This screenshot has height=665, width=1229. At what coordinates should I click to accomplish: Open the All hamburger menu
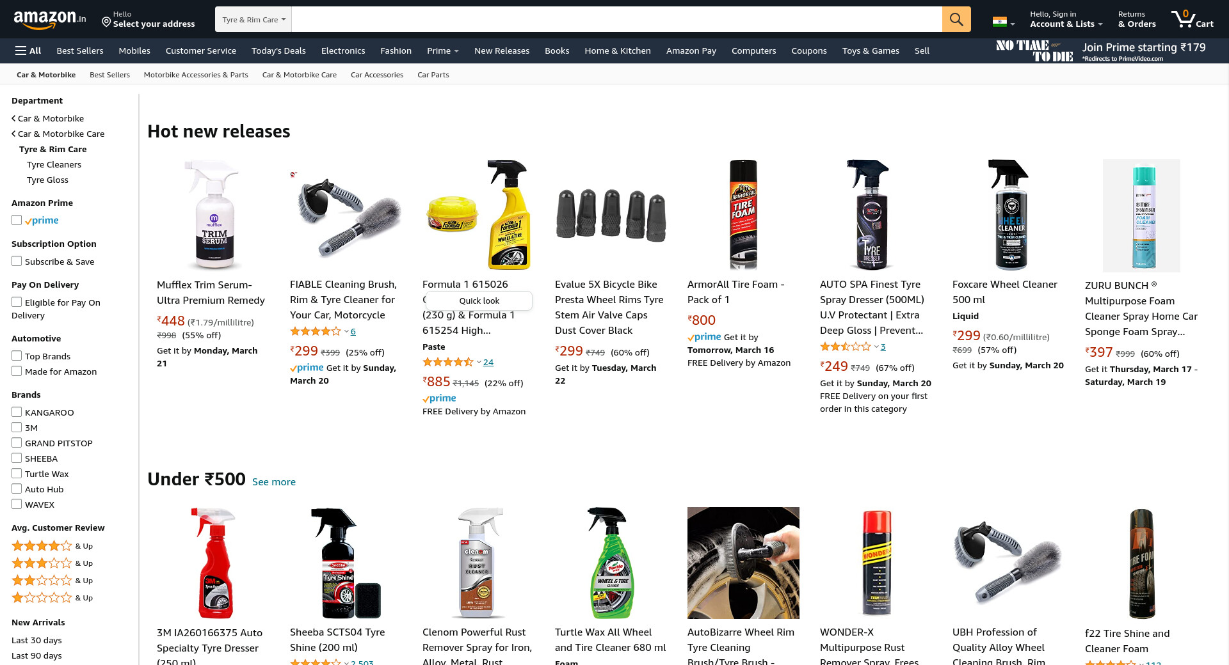coord(28,51)
